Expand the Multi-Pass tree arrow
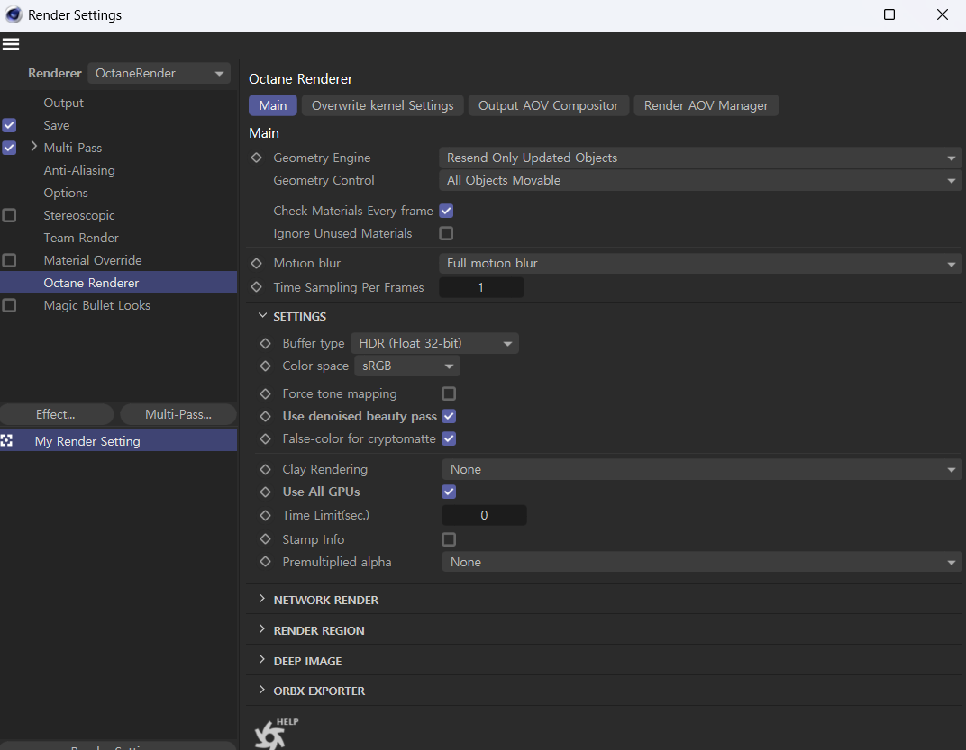 coord(34,147)
